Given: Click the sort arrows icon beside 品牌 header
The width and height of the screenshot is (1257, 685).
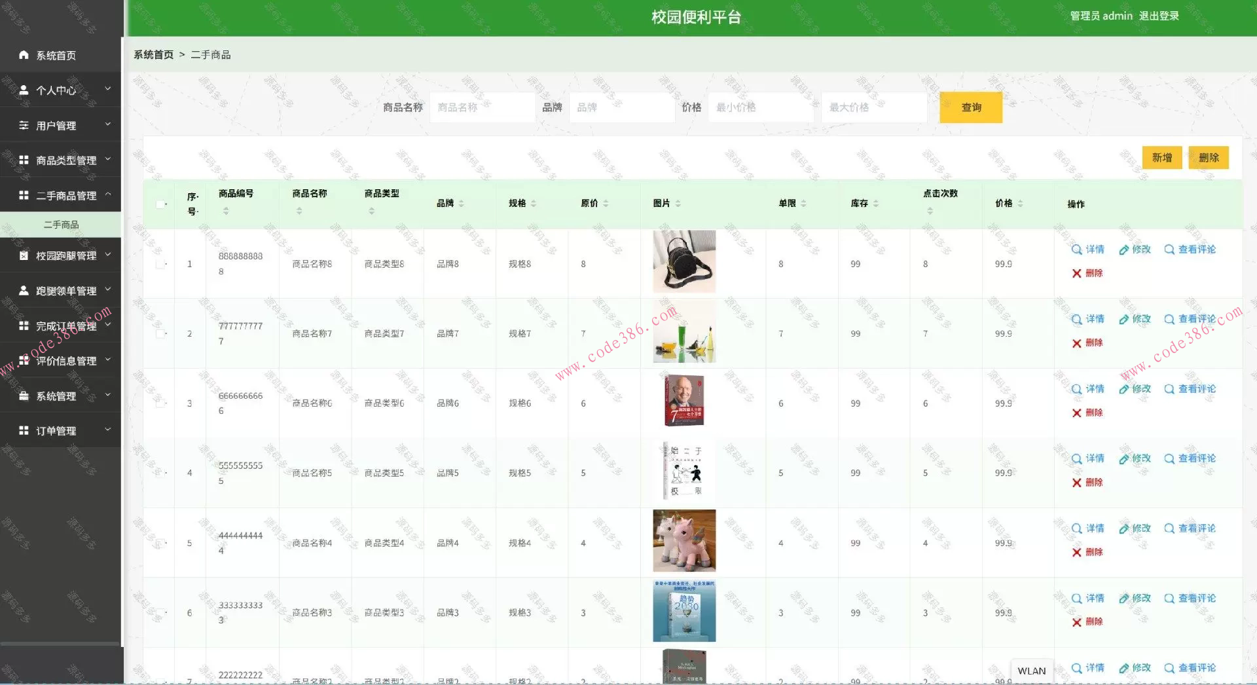Looking at the screenshot, I should pyautogui.click(x=461, y=204).
